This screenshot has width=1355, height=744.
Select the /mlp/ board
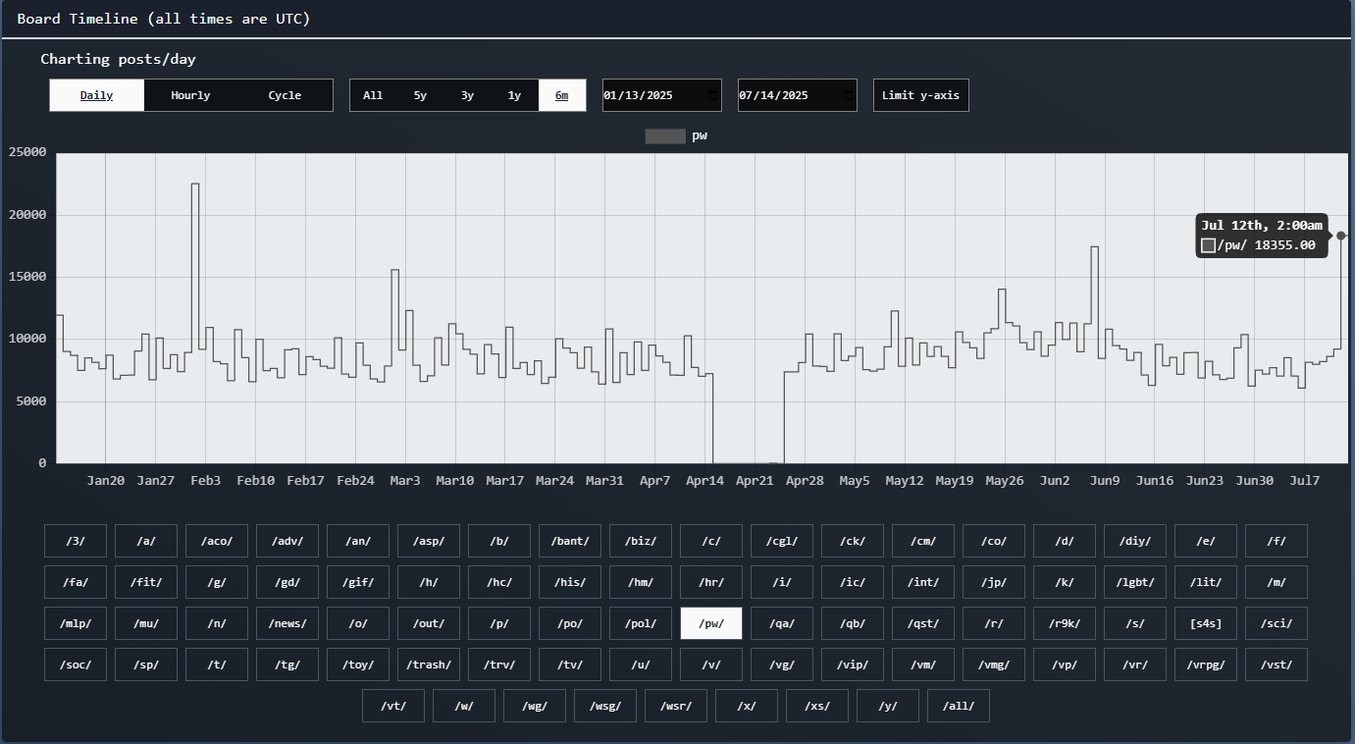[x=76, y=623]
